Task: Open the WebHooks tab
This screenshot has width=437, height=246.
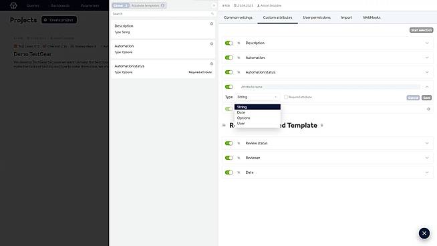Action: (x=372, y=17)
